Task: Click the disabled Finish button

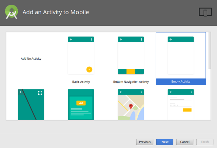Action: (x=205, y=142)
